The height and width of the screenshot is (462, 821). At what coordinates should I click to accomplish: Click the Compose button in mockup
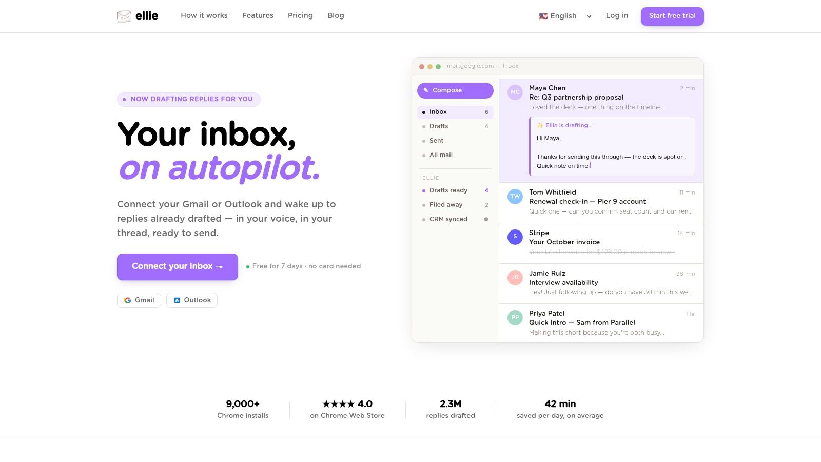[455, 90]
